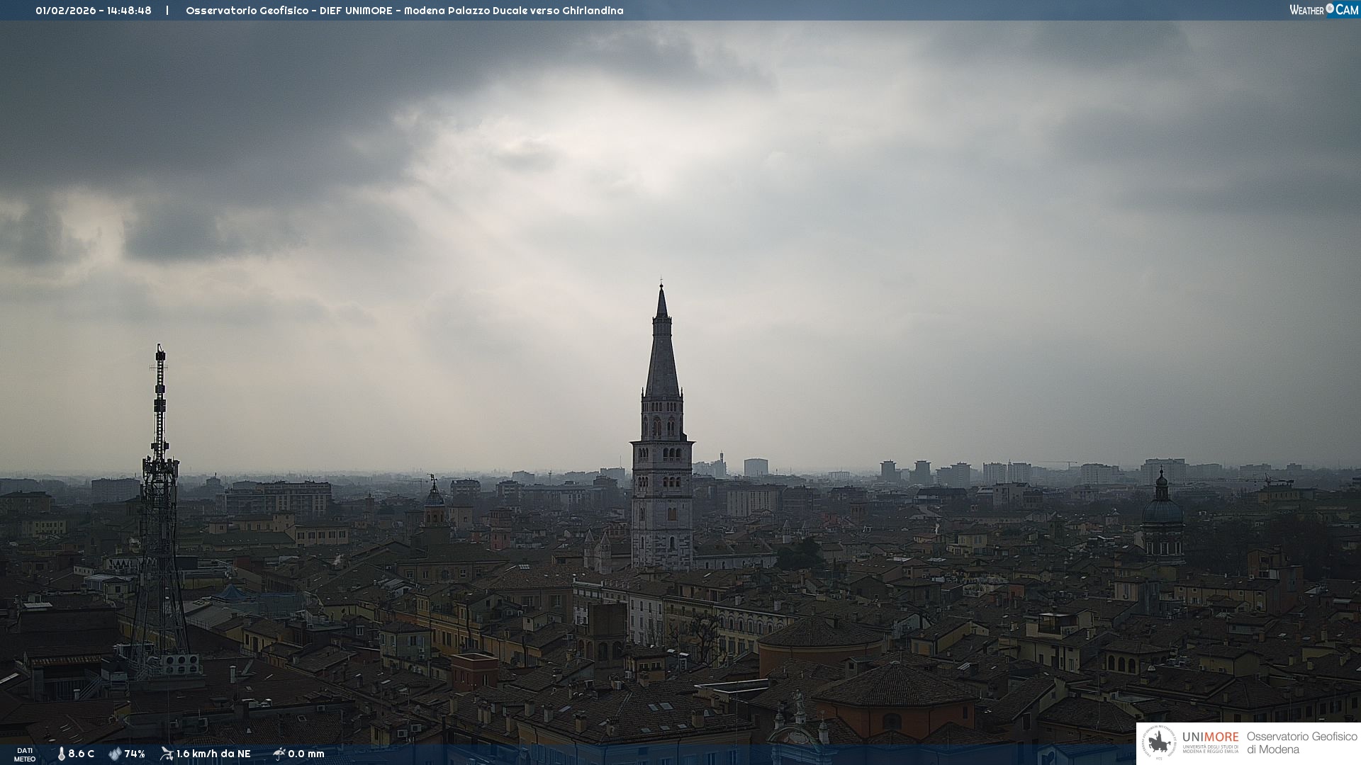Click the thermometer temperature icon

coord(62,754)
